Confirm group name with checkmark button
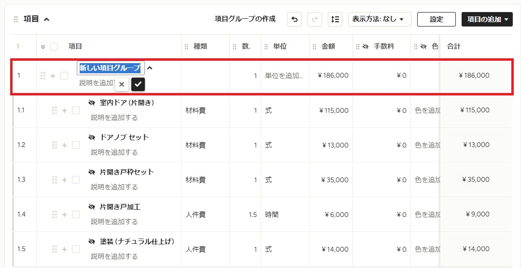The image size is (521, 268). click(138, 84)
